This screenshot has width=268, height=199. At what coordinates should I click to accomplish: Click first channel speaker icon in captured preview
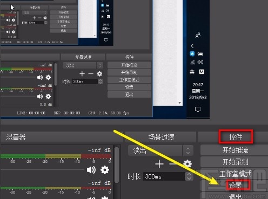[x=40, y=78]
